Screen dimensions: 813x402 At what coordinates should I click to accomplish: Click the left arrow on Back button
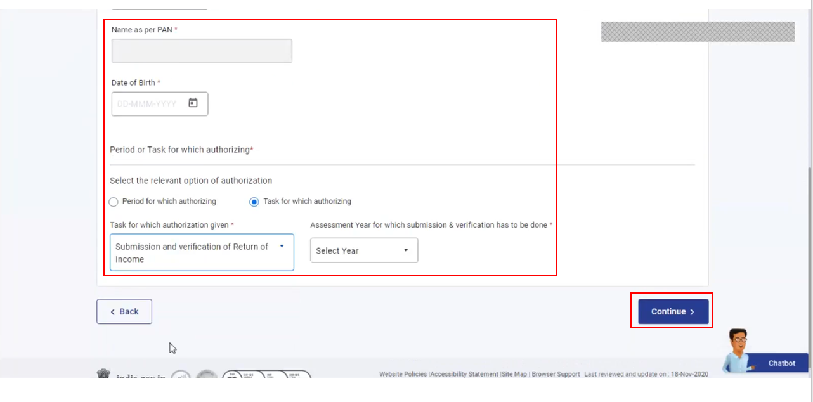pos(113,312)
